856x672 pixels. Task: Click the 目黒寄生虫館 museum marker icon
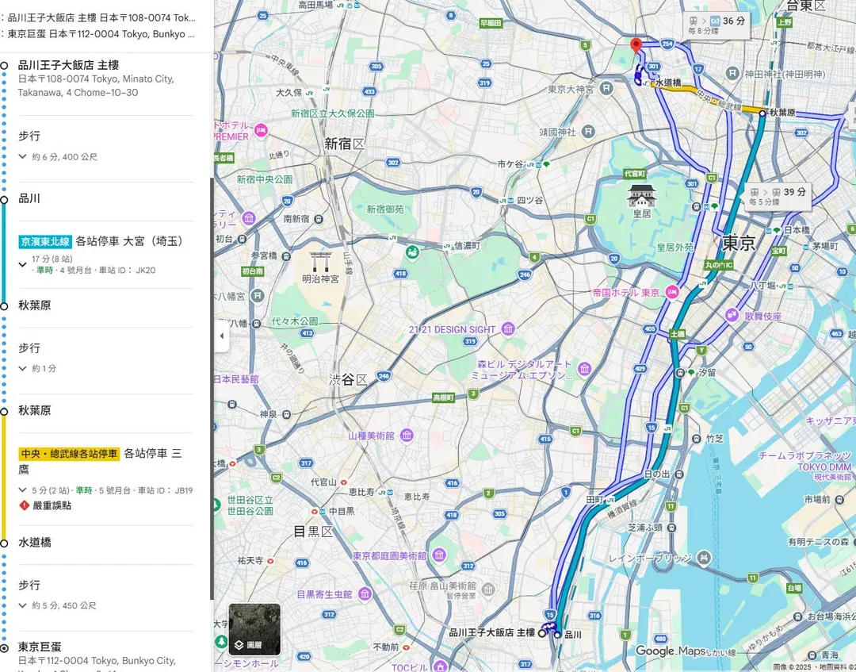pyautogui.click(x=364, y=593)
